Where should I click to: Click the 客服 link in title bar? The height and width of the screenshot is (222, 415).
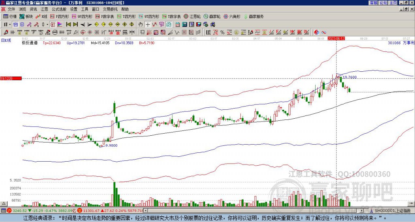374,3
